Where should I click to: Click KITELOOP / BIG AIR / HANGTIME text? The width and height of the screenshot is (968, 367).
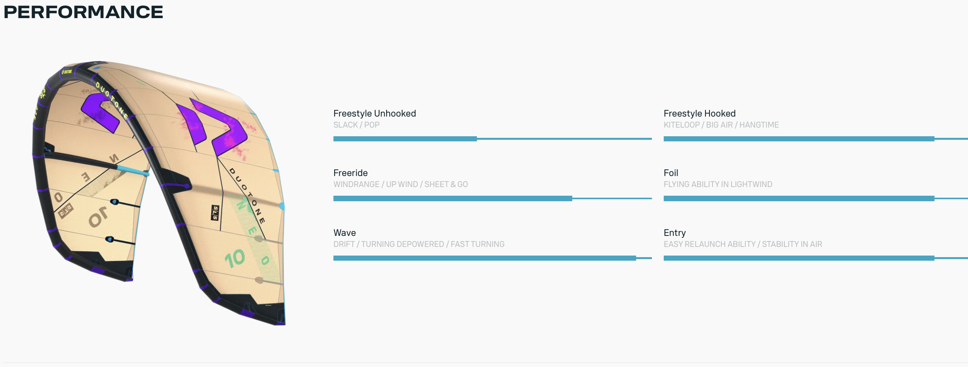721,125
